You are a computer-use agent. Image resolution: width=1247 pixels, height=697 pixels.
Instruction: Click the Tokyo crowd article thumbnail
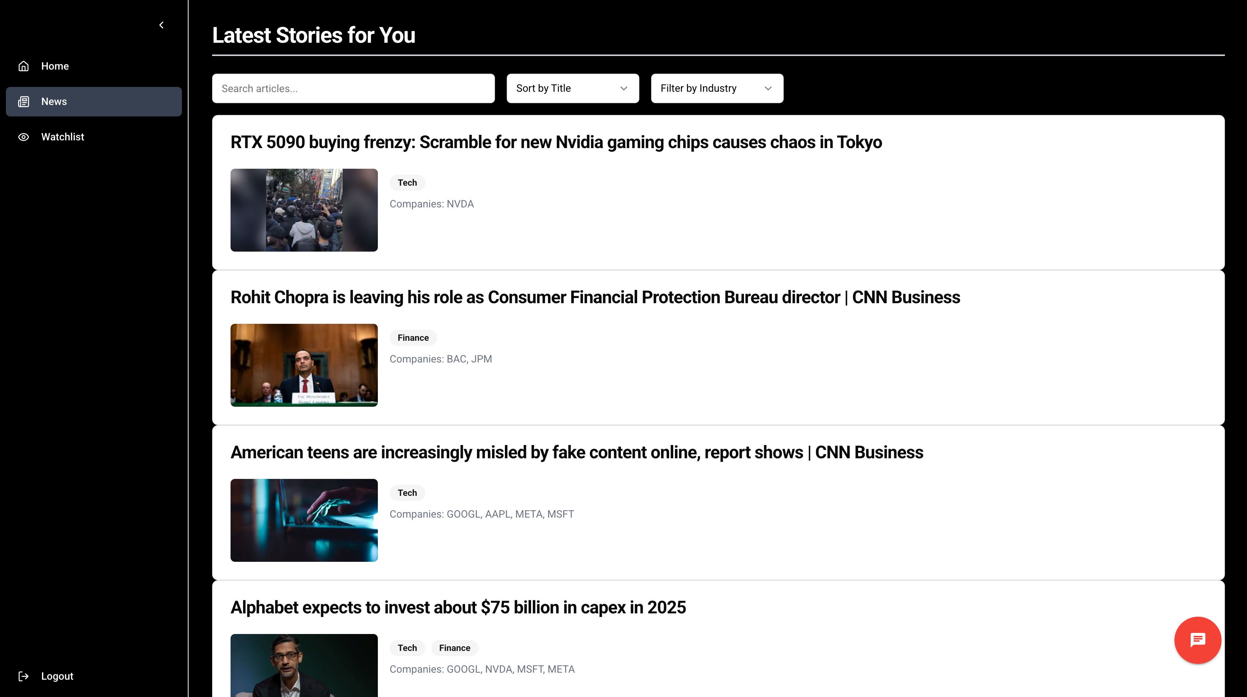pyautogui.click(x=304, y=210)
